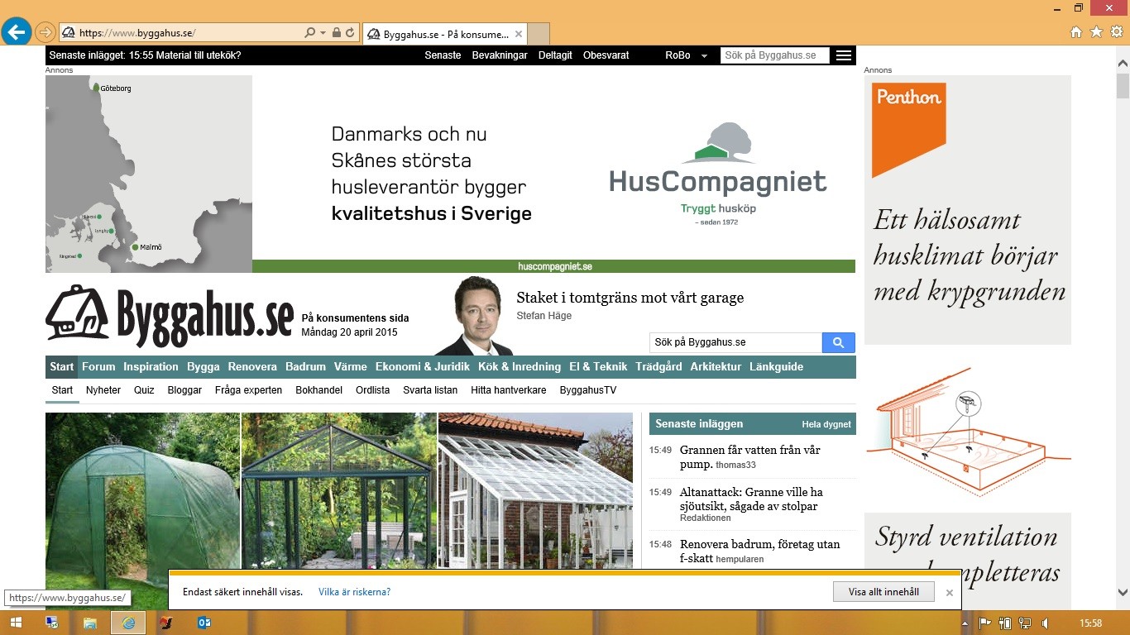The image size is (1130, 635).
Task: Open the hamburger menu in black bar
Action: [x=843, y=55]
